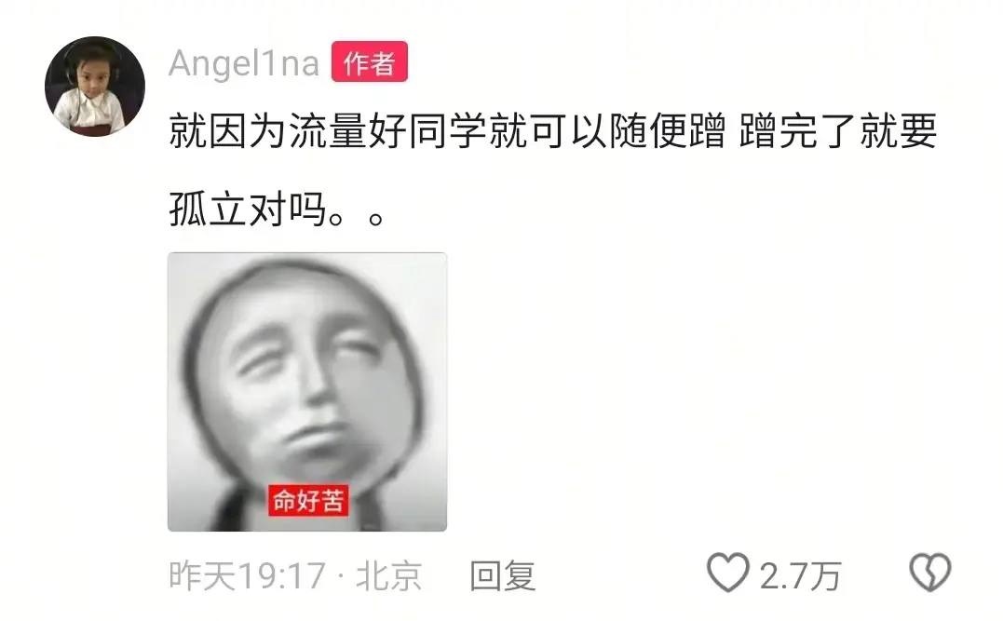Viewport: 1003px width, 621px height.
Task: Like the comment with the heart icon
Action: tap(728, 573)
